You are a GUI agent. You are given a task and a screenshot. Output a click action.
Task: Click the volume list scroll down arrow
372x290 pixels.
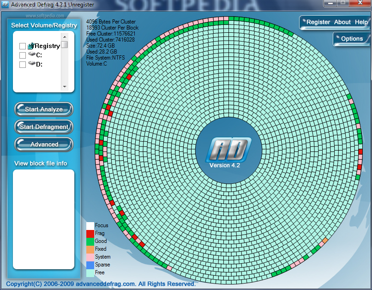(x=65, y=87)
